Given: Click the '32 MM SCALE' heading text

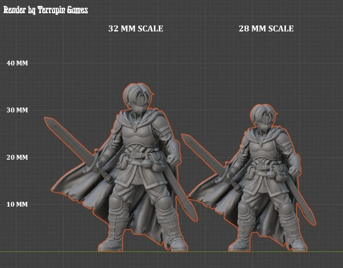Looking at the screenshot, I should pos(136,28).
